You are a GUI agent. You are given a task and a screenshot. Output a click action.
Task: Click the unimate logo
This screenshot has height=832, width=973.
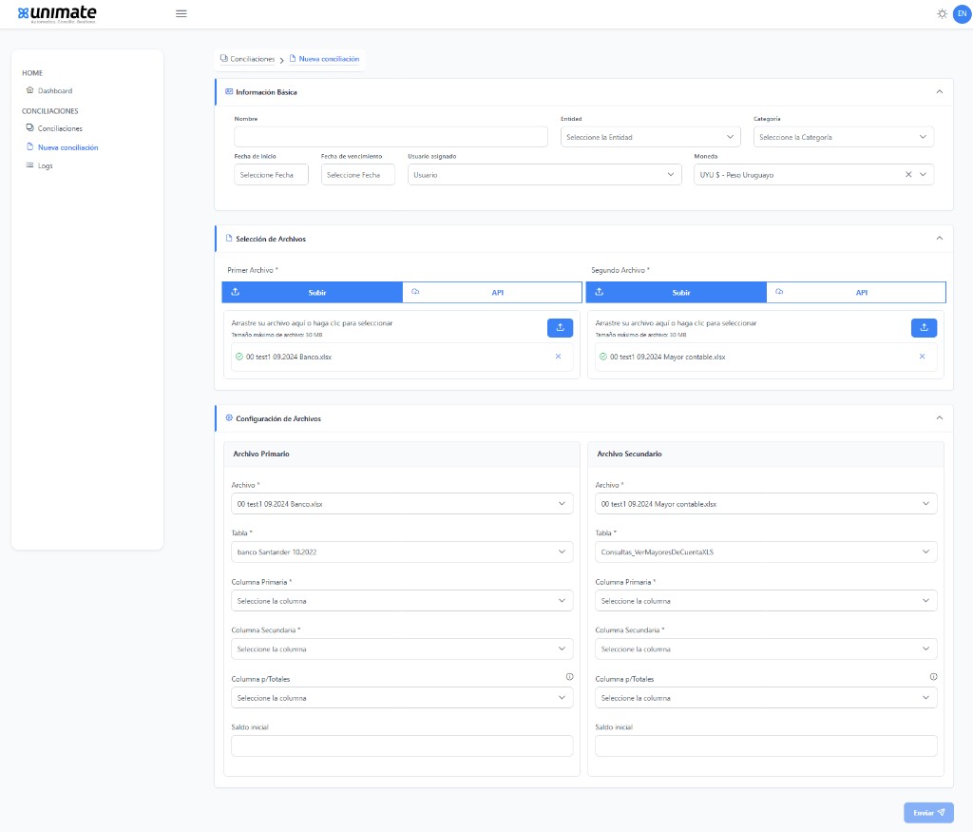57,13
